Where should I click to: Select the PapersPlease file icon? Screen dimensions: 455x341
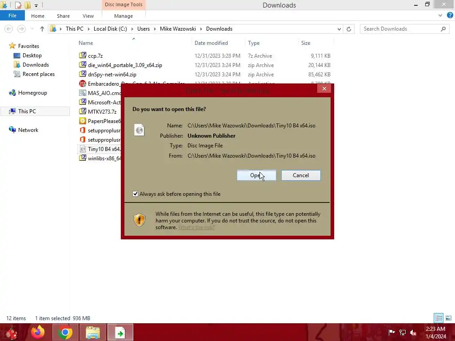tap(83, 121)
